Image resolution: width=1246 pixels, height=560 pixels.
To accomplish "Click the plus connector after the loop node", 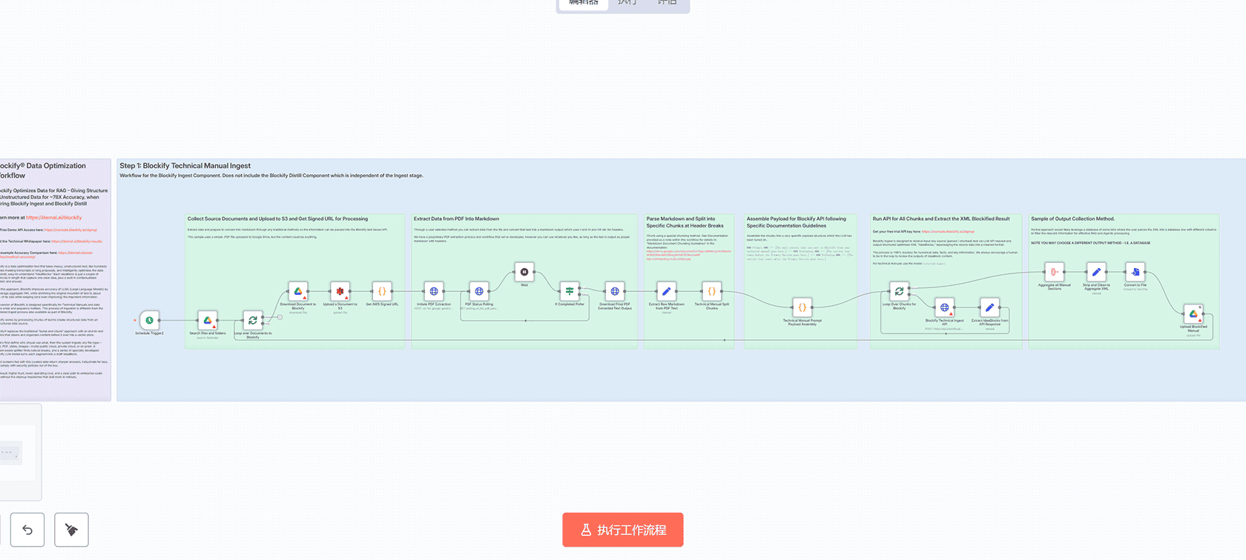I will [x=280, y=317].
